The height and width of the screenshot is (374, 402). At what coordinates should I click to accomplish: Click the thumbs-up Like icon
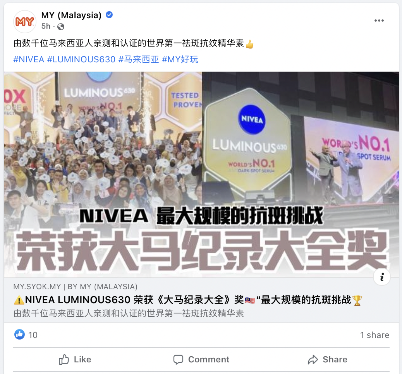coord(64,359)
